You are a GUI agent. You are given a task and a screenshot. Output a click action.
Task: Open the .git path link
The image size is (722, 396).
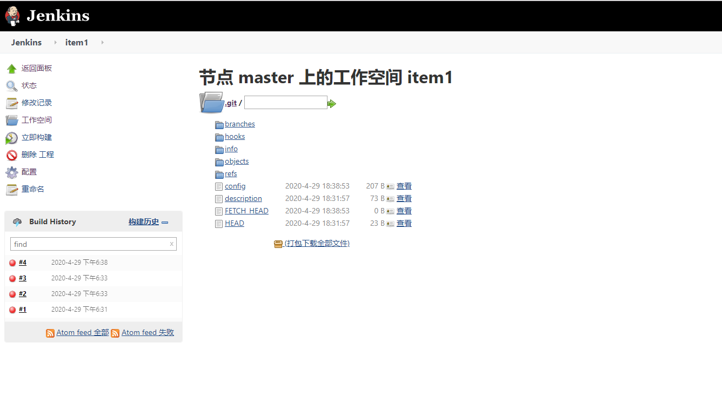pos(231,103)
